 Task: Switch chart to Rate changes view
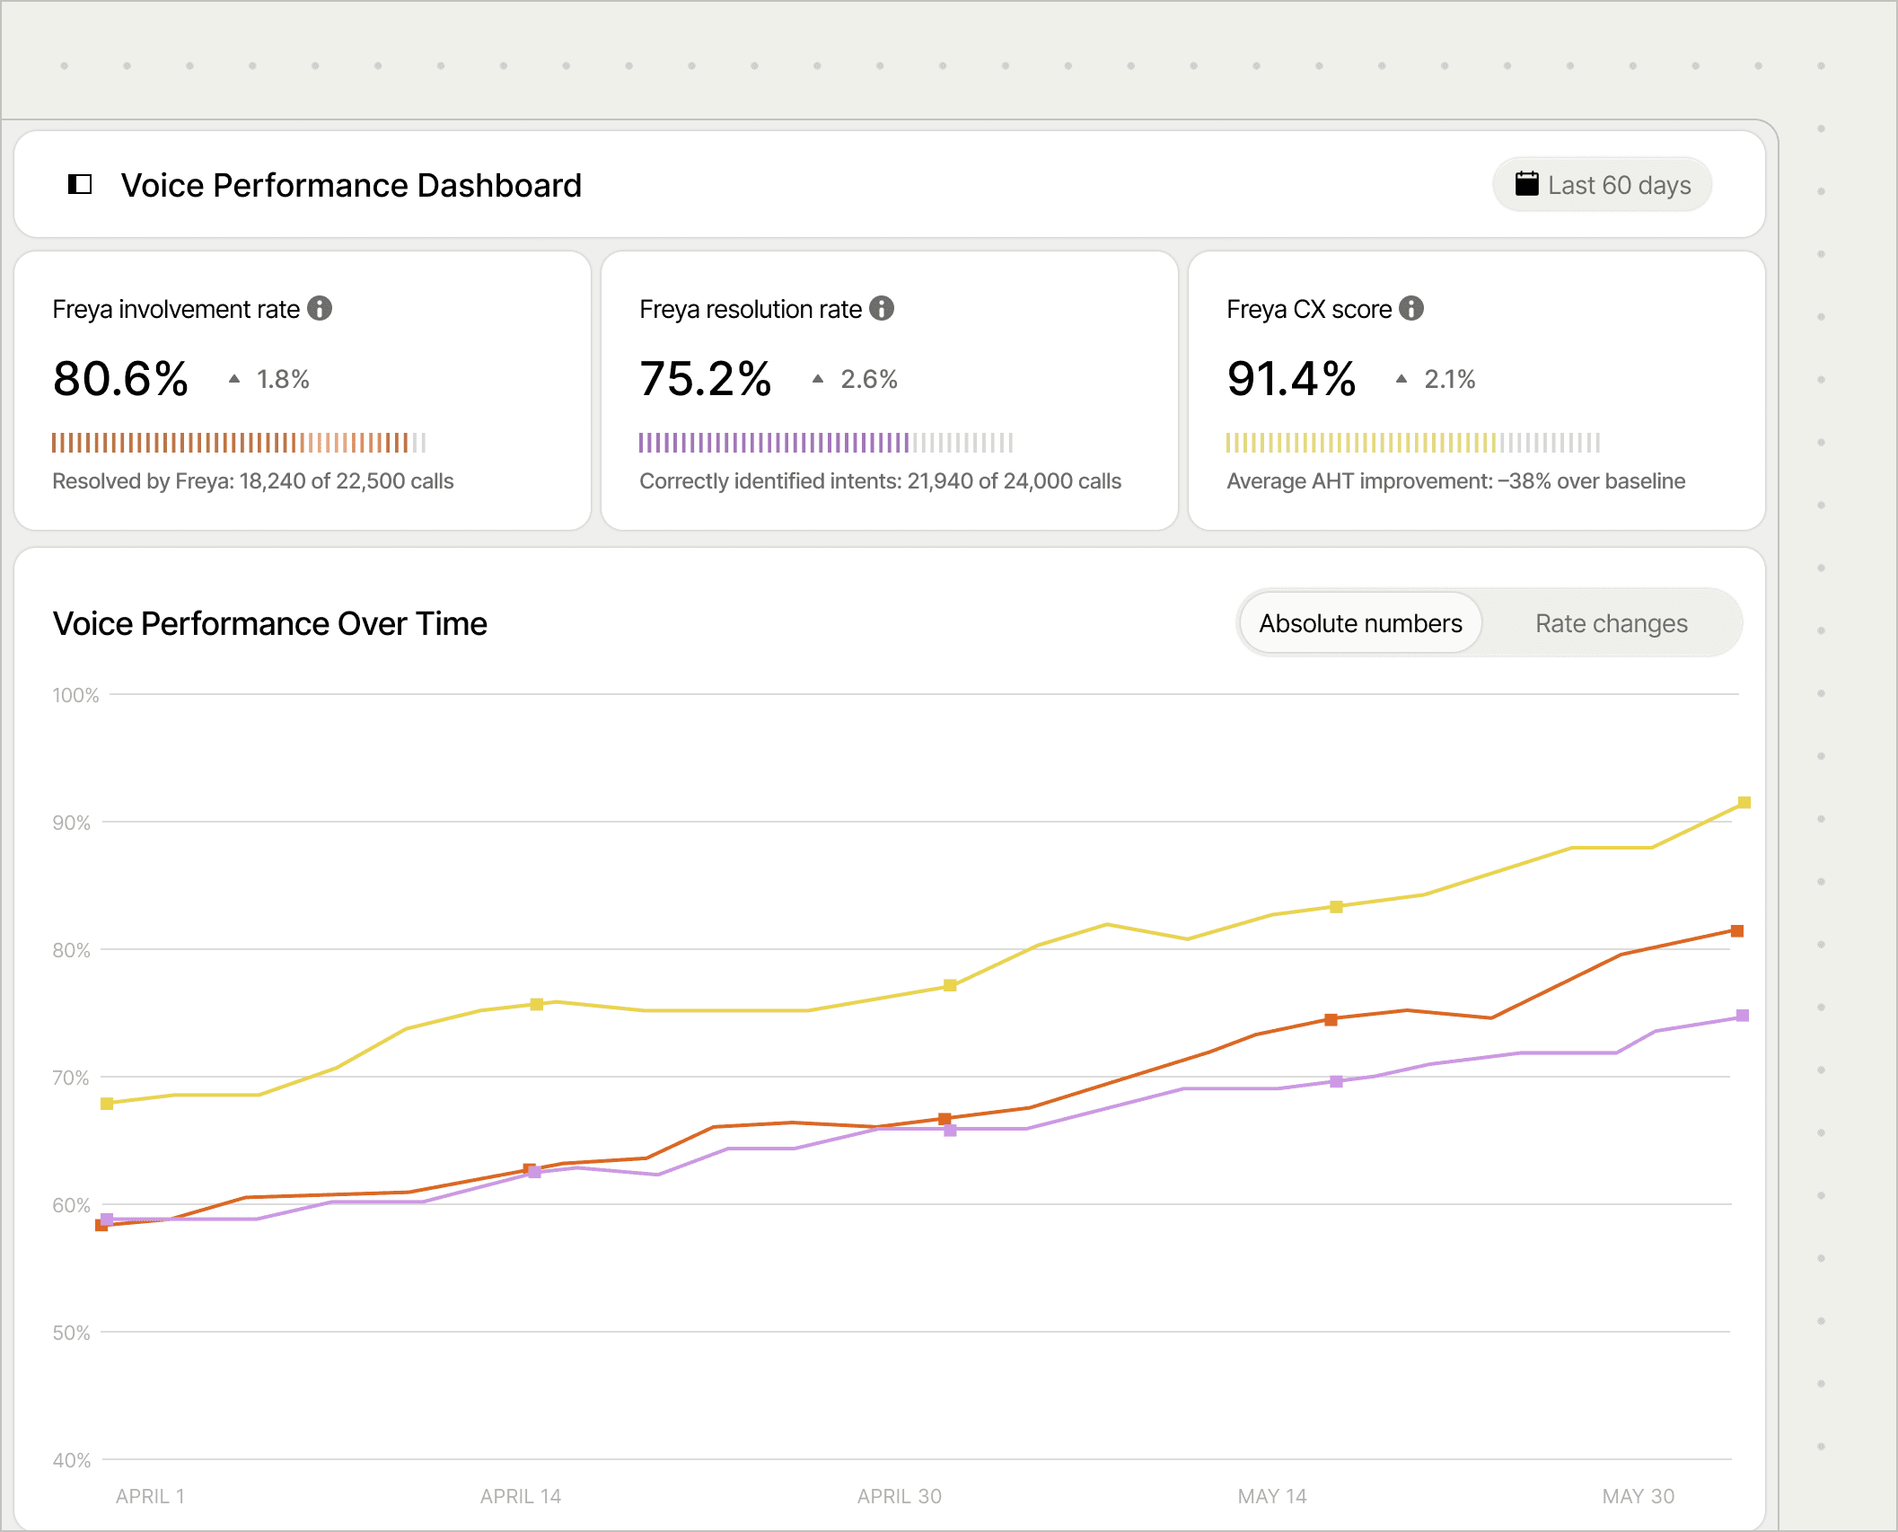point(1611,623)
